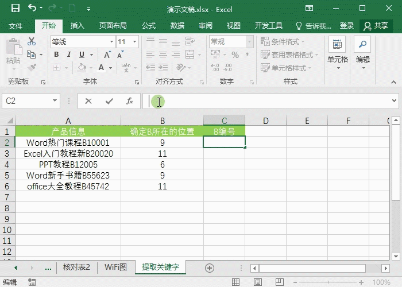Click the Decrease Decimal icon
402x287 pixels.
click(x=227, y=68)
